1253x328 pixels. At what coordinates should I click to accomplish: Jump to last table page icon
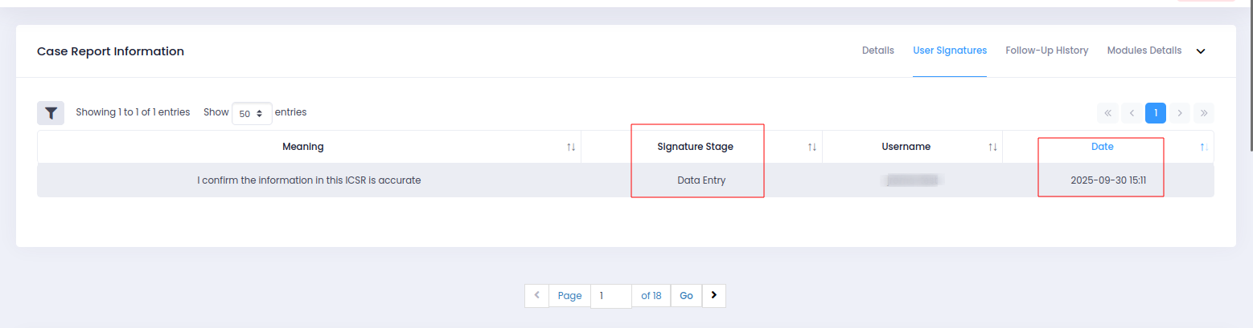pyautogui.click(x=1204, y=113)
